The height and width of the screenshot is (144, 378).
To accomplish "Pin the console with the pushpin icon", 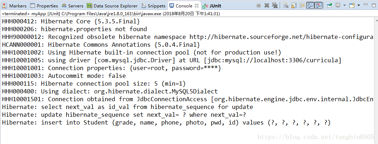I will [329, 6].
